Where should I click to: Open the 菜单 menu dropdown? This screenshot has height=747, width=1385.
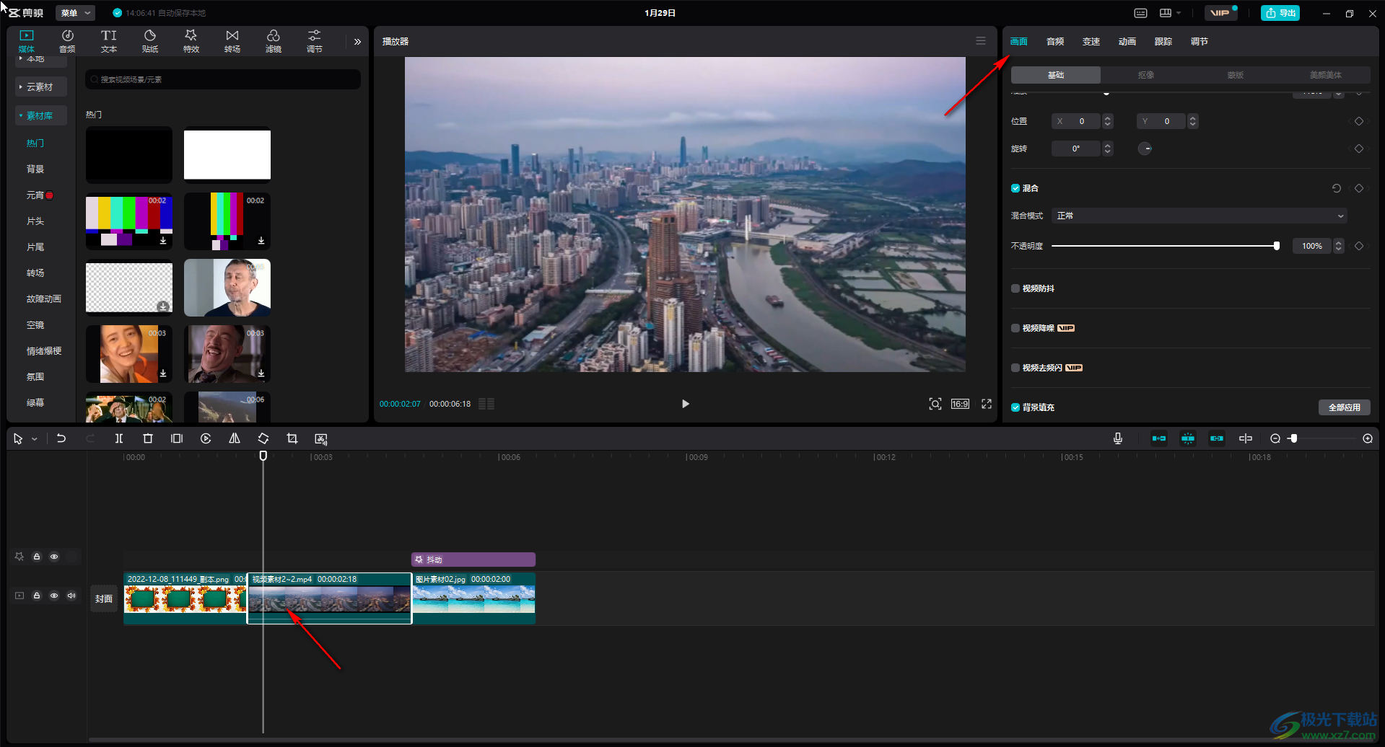(x=76, y=13)
